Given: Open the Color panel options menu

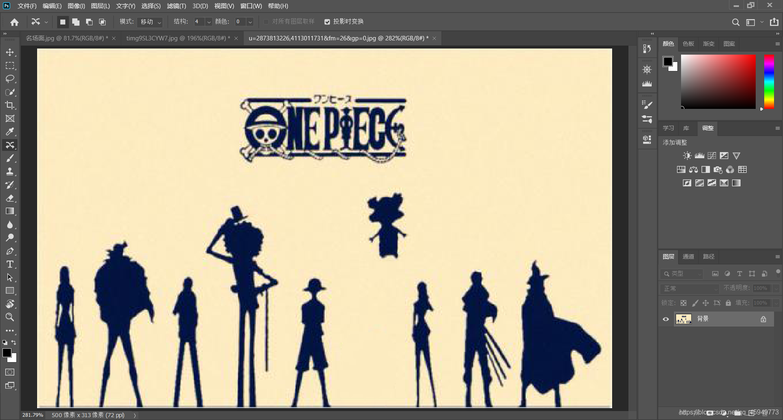Looking at the screenshot, I should pyautogui.click(x=777, y=44).
